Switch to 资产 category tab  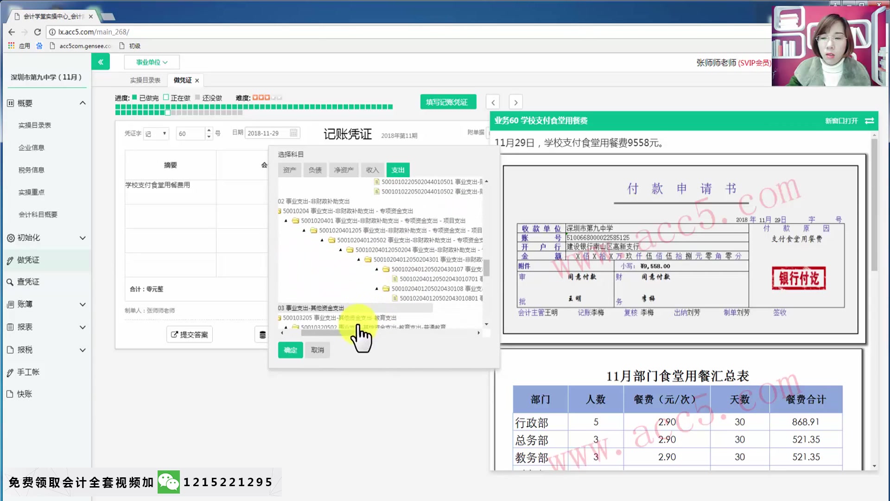click(289, 170)
